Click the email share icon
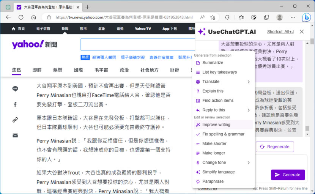The height and width of the screenshot is (194, 315). click(15, 135)
